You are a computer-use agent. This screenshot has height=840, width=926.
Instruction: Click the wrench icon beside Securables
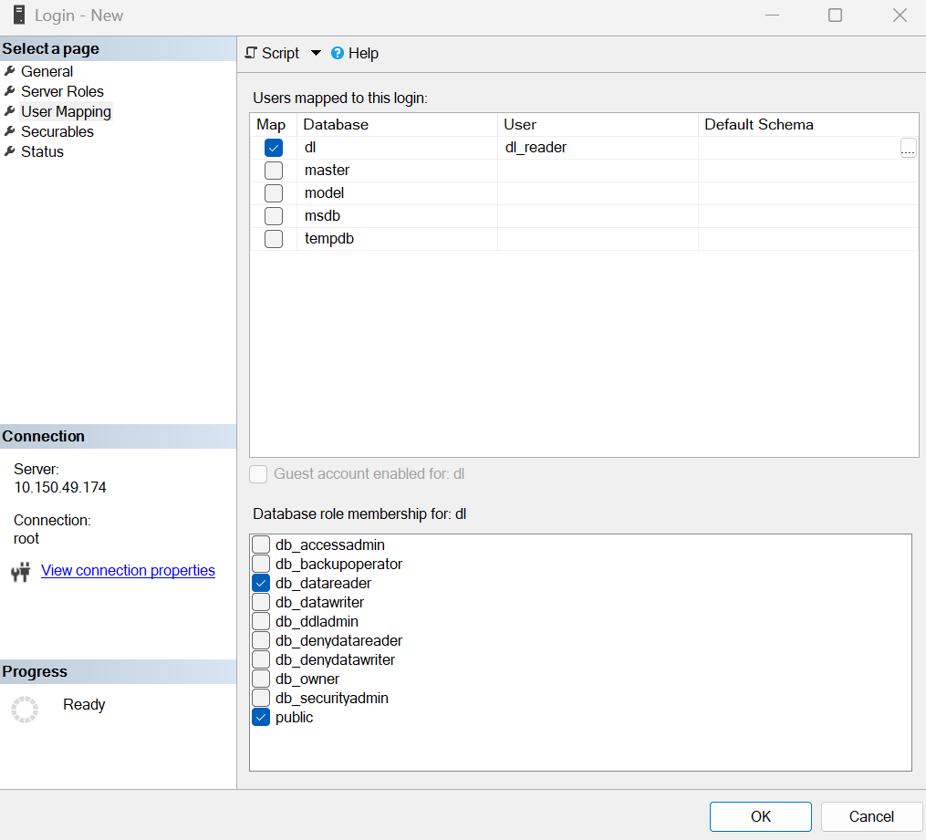coord(9,131)
